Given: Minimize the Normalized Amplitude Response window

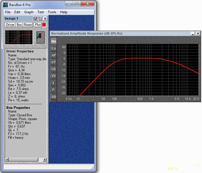Looking at the screenshot, I should [x=193, y=34].
